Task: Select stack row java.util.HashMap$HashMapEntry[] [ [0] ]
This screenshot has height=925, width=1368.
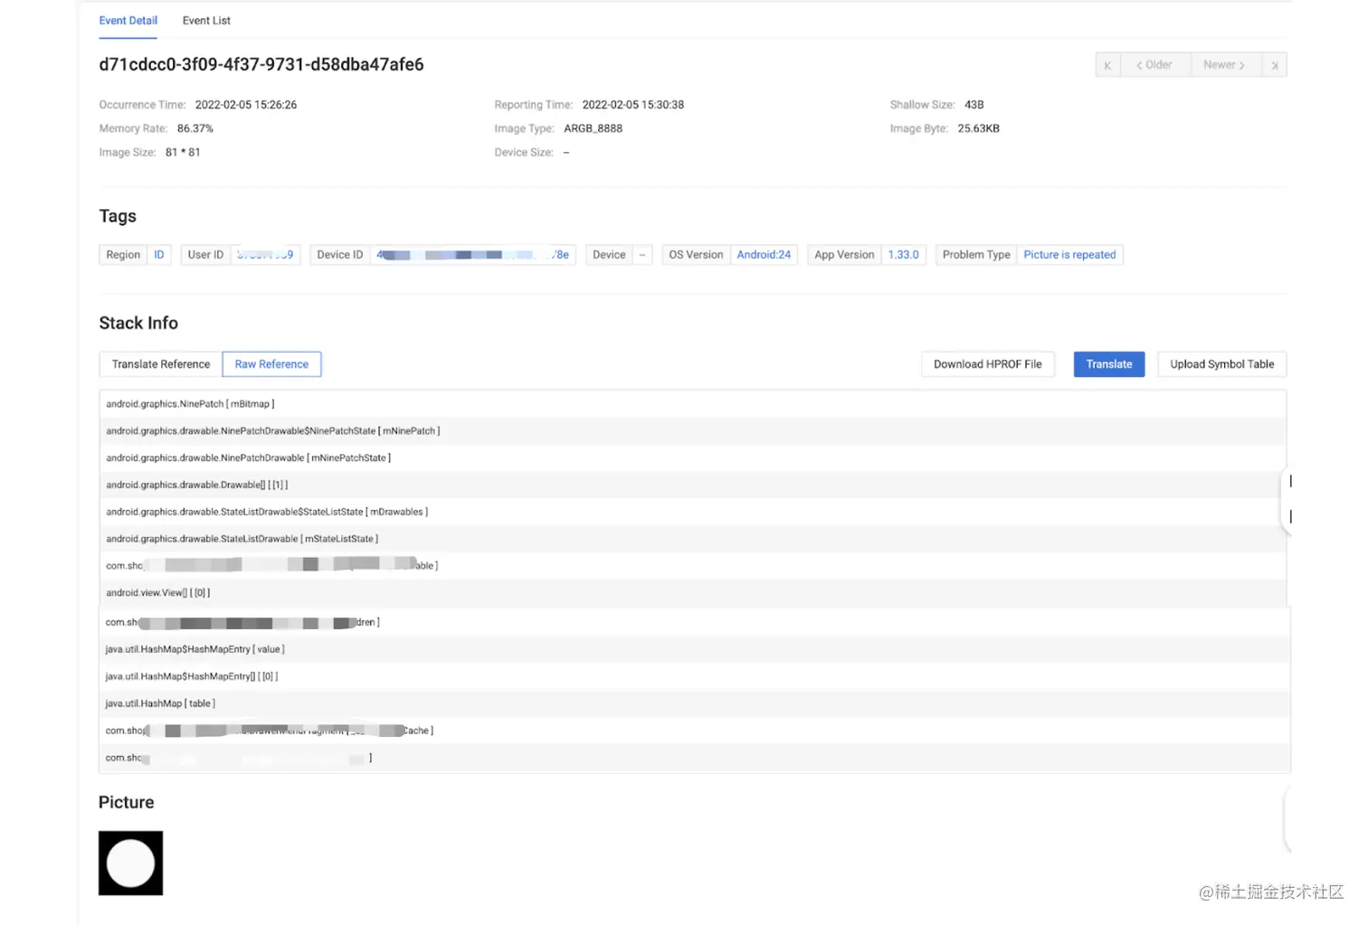Action: [x=695, y=676]
